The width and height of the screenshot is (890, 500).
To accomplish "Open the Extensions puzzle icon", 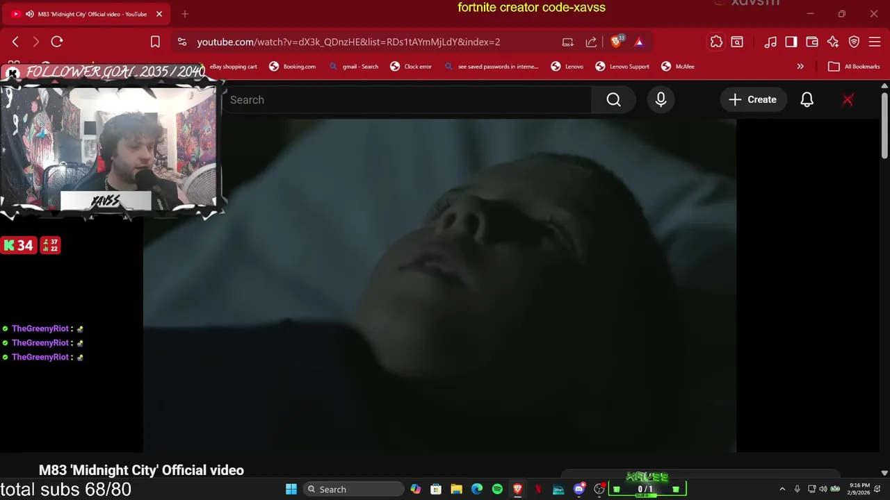I will (716, 42).
